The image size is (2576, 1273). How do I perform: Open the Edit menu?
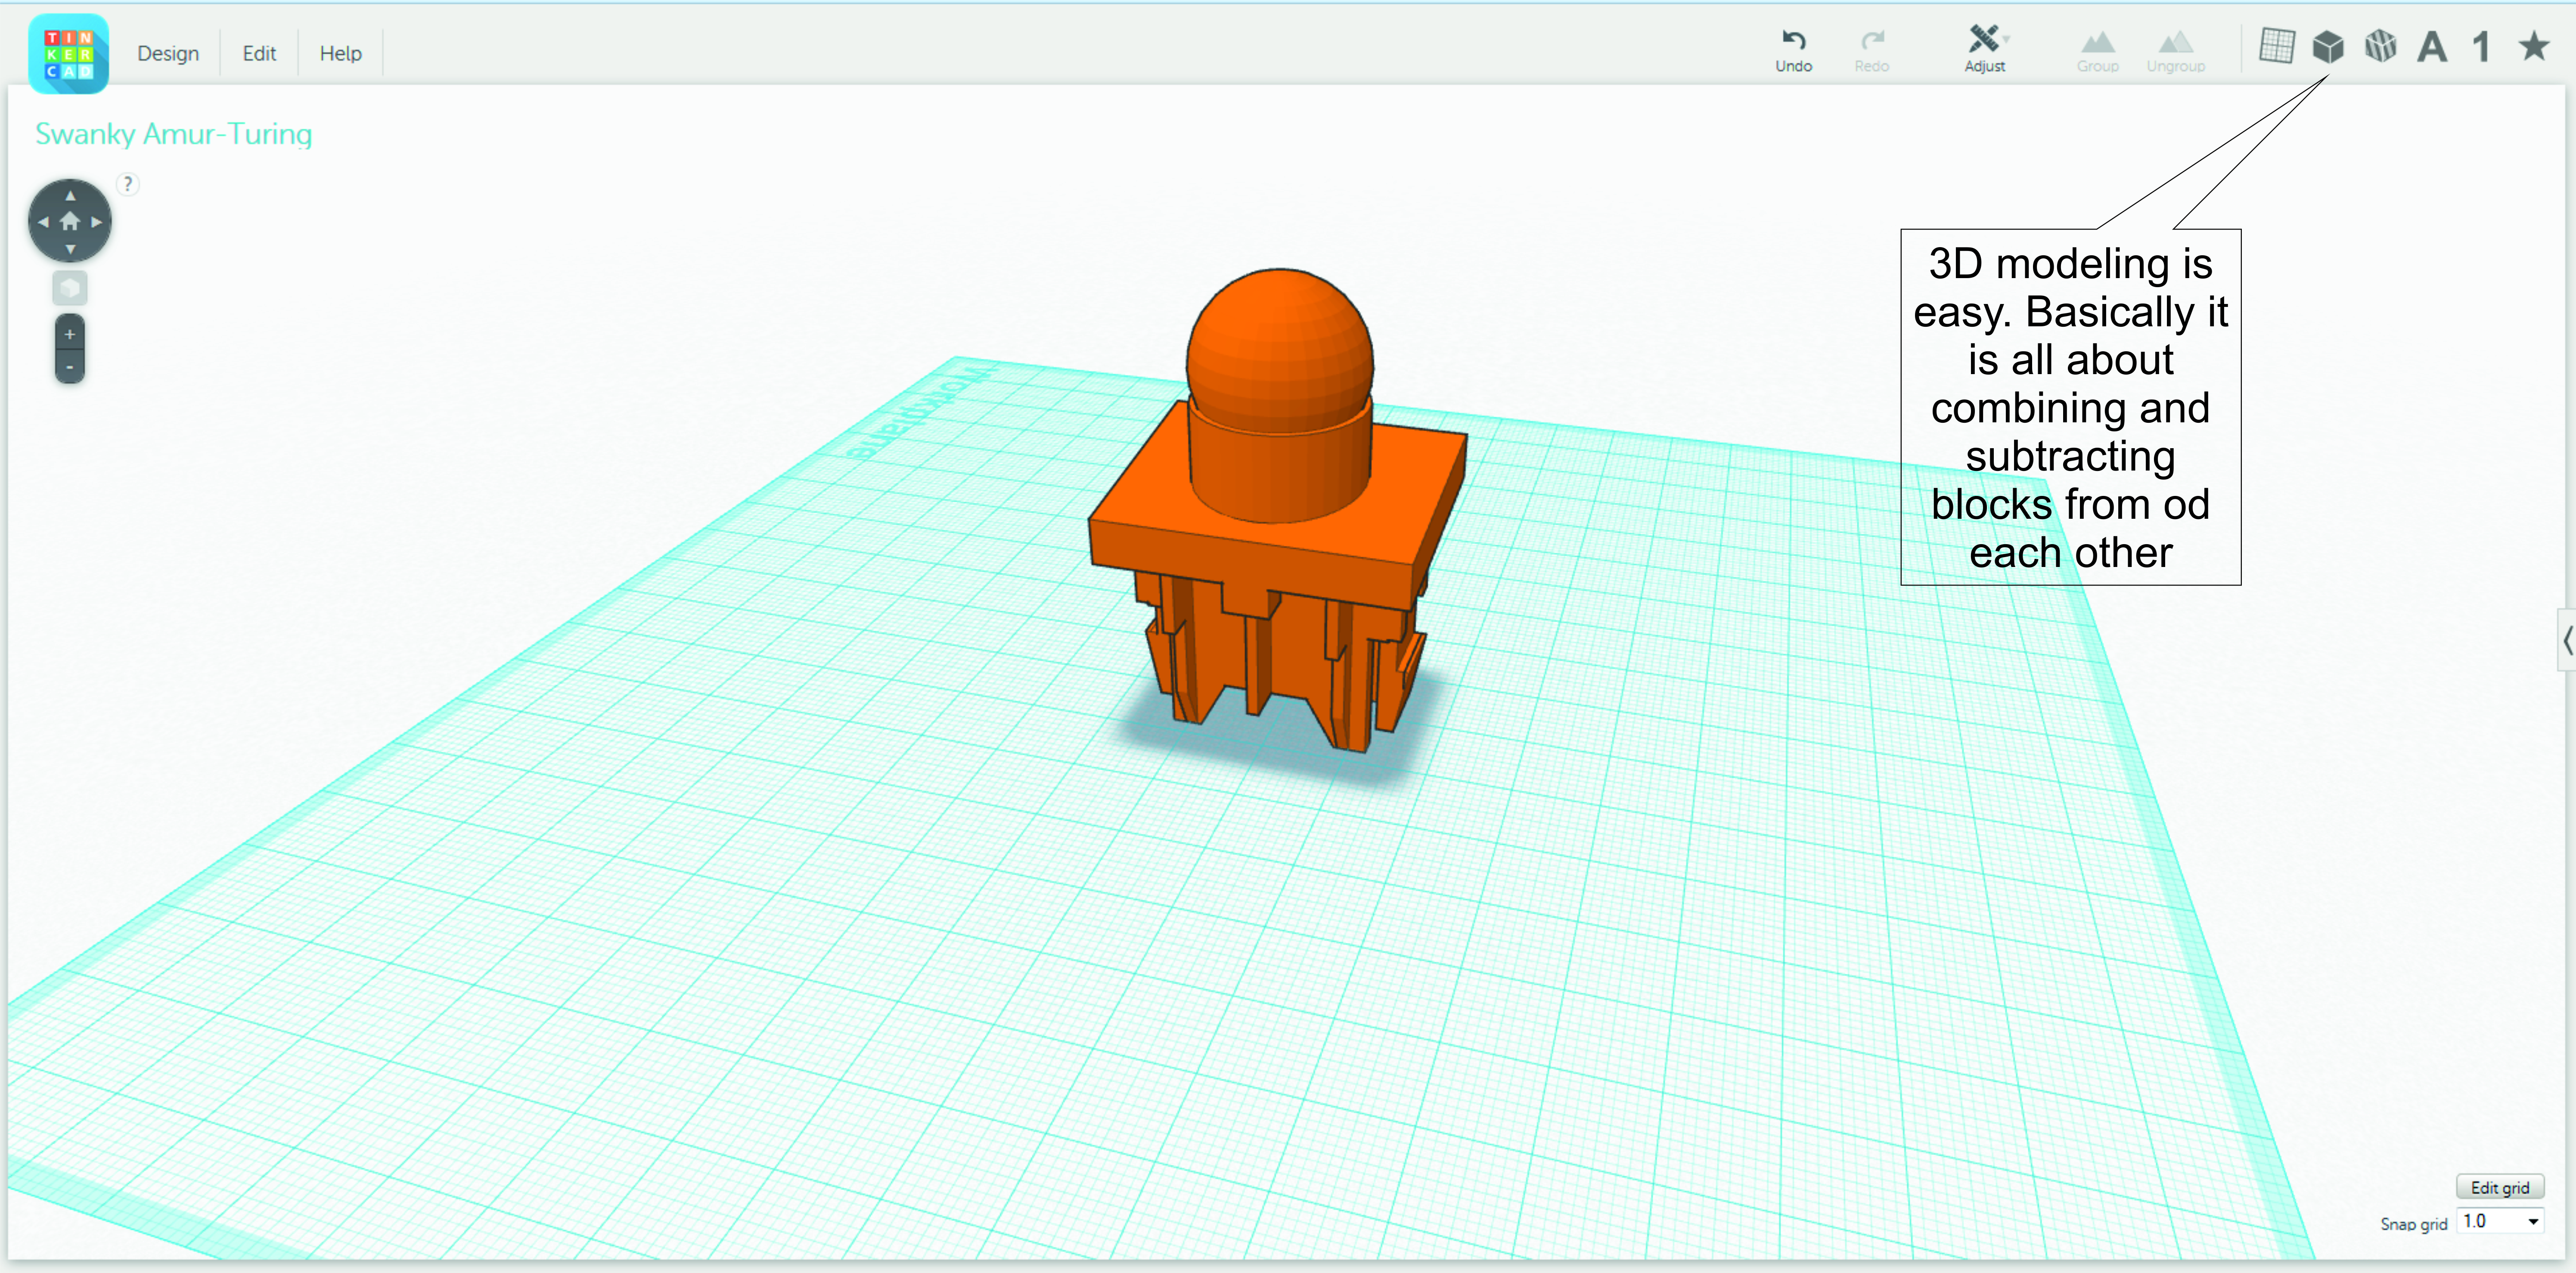pyautogui.click(x=259, y=54)
